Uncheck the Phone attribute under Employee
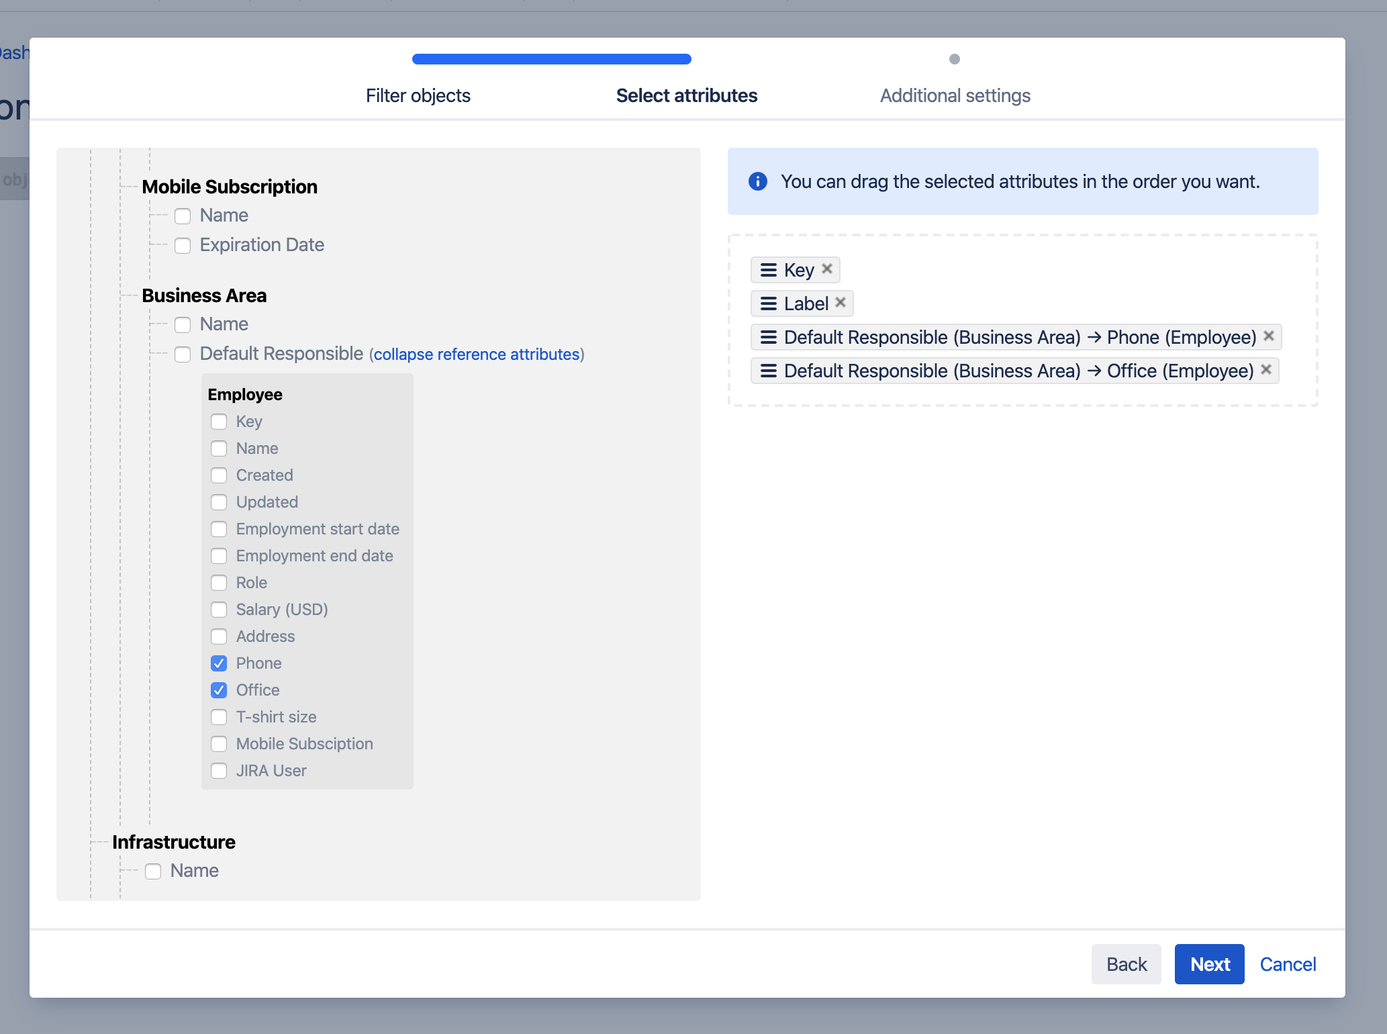 pos(219,663)
